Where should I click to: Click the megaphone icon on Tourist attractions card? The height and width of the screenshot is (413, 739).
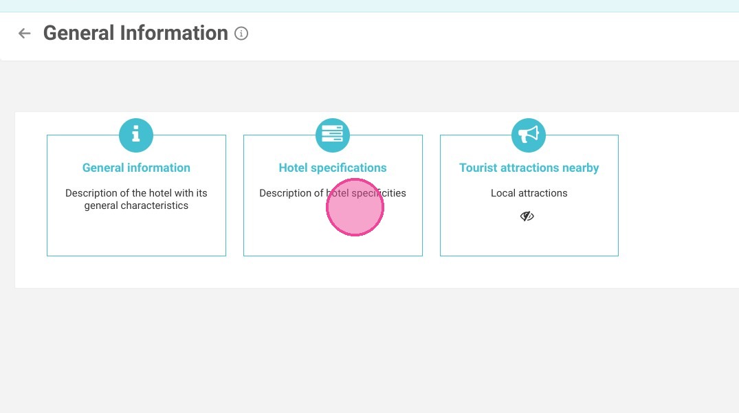pyautogui.click(x=529, y=135)
